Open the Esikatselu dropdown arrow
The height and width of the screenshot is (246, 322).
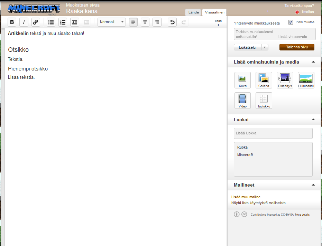click(265, 47)
